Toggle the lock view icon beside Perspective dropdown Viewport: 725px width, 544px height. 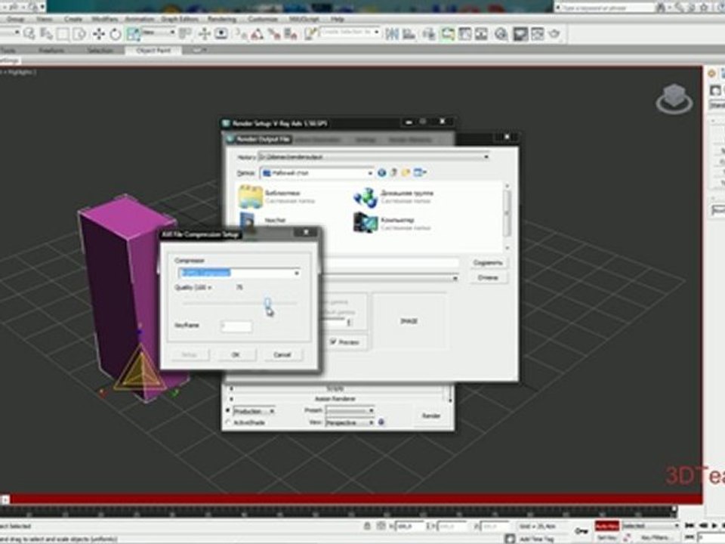pos(381,422)
